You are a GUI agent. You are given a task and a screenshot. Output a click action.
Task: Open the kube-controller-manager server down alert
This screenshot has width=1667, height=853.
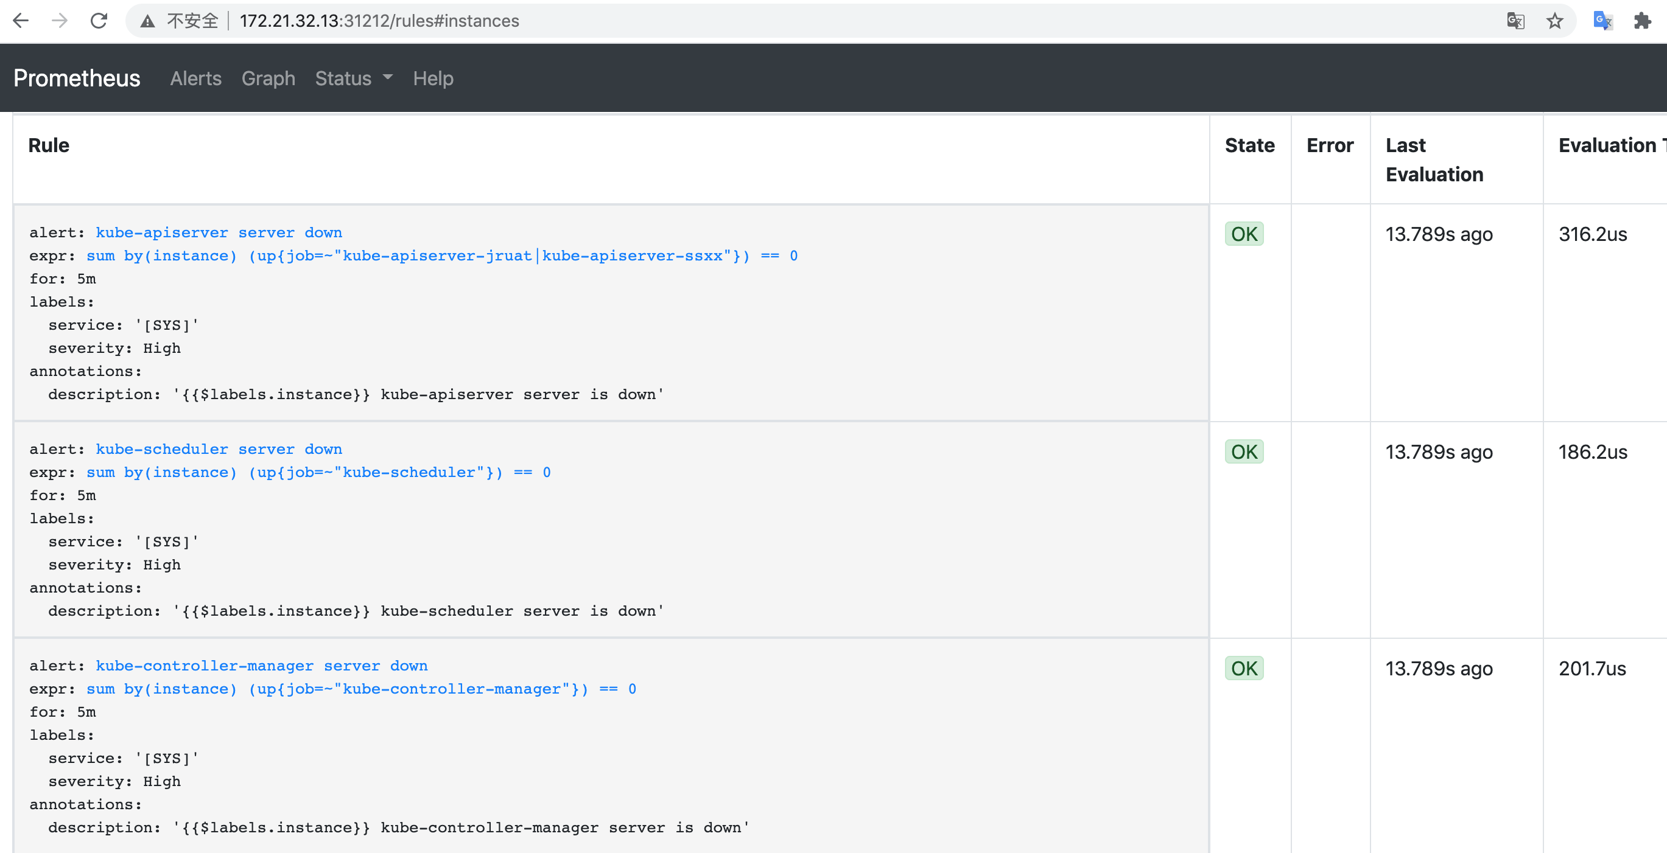tap(261, 666)
